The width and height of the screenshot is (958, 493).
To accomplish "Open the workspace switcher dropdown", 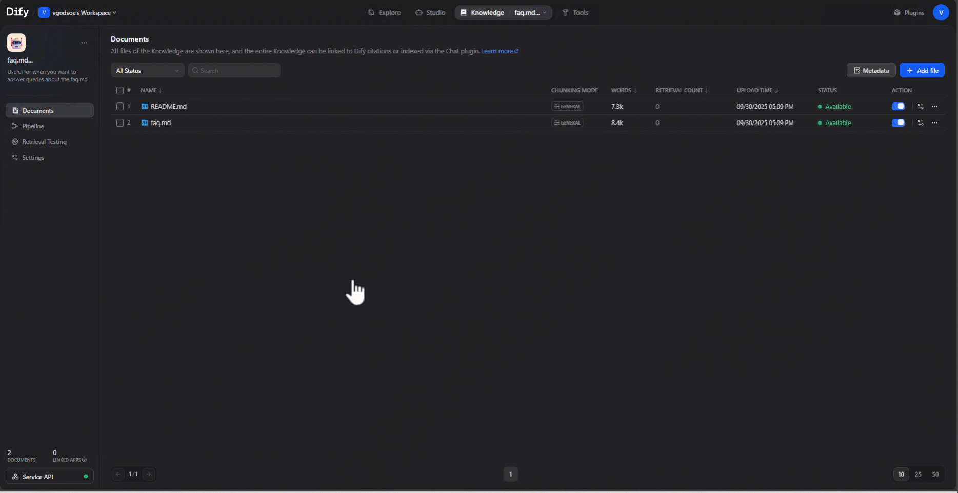I will pos(78,13).
